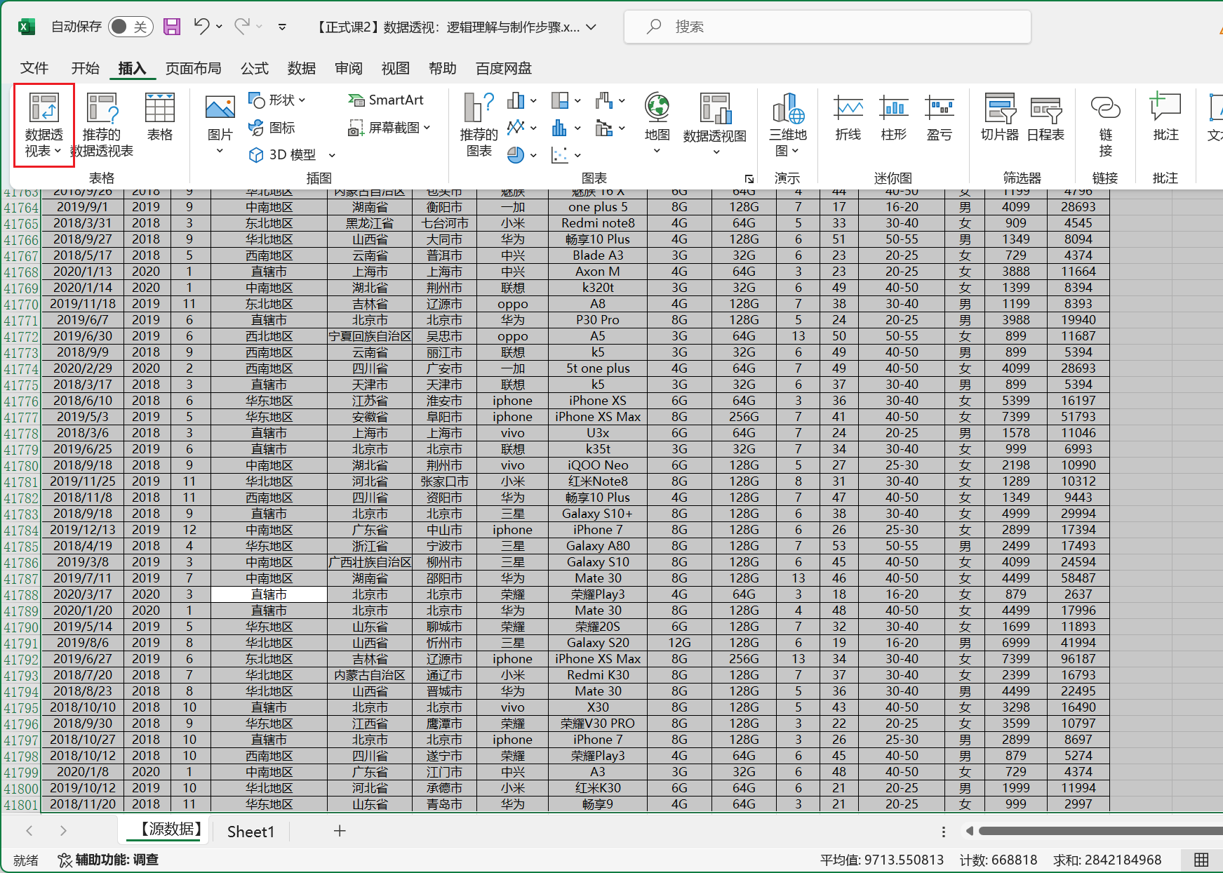Expand the PivotChart (数据透视图) dropdown arrow
Viewport: 1223px width, 873px height.
pos(716,152)
